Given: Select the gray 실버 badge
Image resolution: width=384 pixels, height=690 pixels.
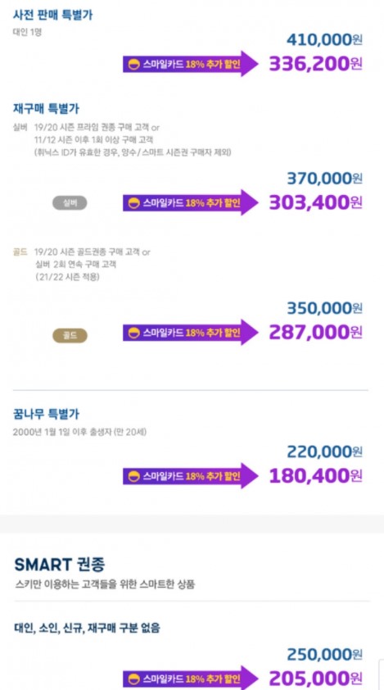Looking at the screenshot, I should (70, 203).
